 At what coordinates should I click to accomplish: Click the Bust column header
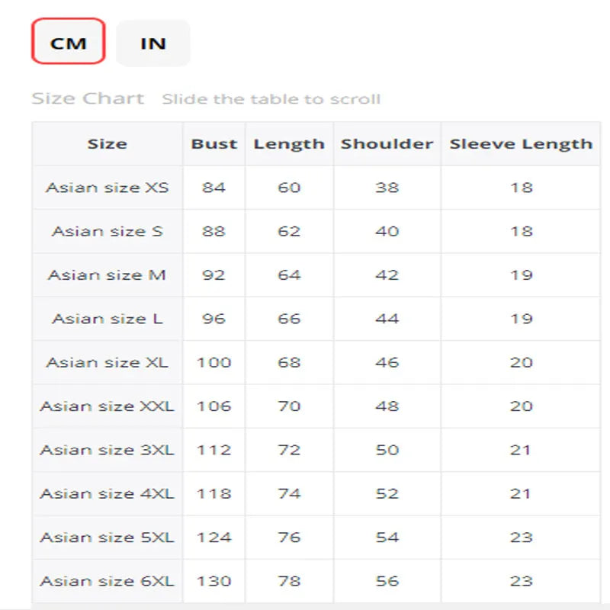pos(214,144)
